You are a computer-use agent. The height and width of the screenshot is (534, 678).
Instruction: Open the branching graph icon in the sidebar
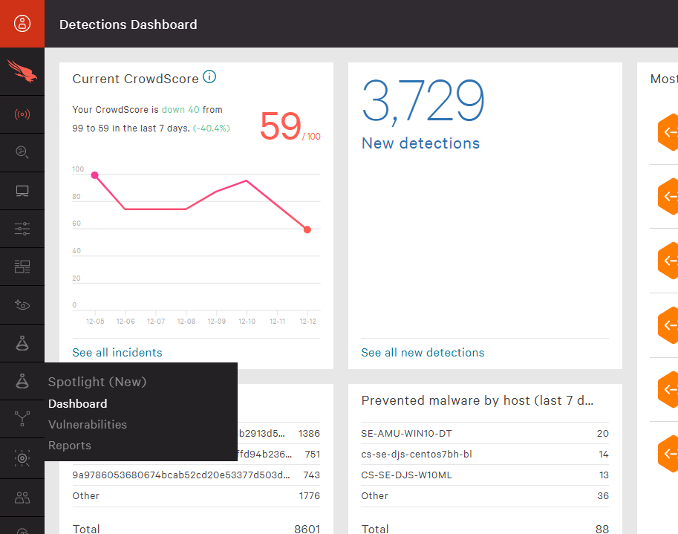[x=22, y=419]
